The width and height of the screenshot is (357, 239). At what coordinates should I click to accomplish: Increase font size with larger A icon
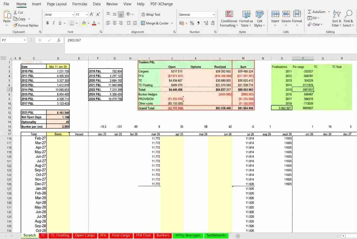point(92,14)
